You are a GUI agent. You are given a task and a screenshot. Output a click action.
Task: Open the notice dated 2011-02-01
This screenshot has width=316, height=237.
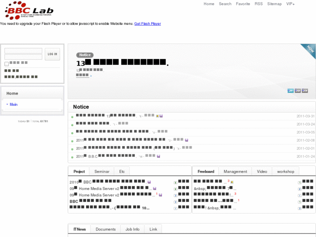pyautogui.click(x=125, y=148)
